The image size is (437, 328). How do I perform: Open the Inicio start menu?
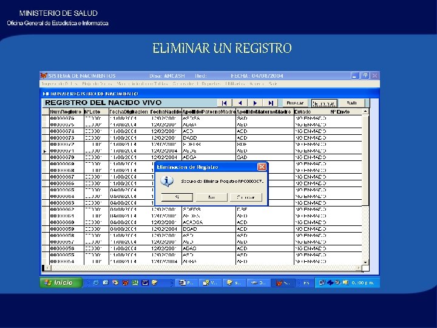click(61, 282)
